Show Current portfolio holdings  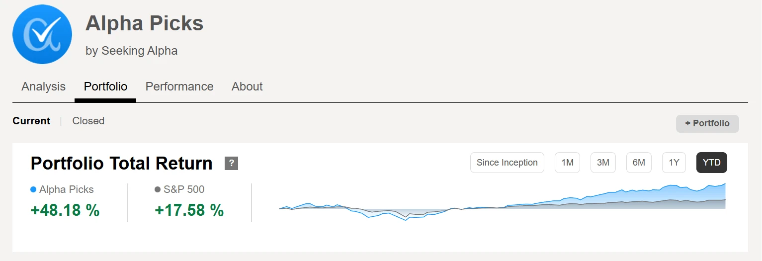pyautogui.click(x=31, y=121)
